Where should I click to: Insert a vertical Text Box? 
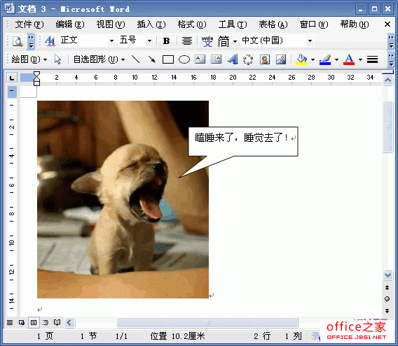[217, 60]
